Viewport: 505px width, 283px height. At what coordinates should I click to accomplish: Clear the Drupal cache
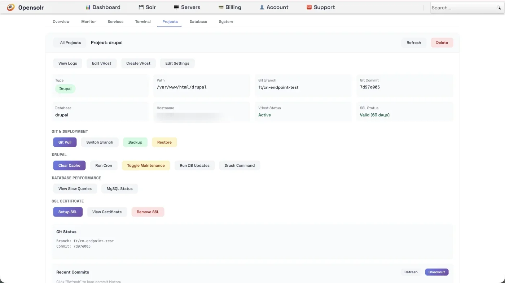click(69, 165)
